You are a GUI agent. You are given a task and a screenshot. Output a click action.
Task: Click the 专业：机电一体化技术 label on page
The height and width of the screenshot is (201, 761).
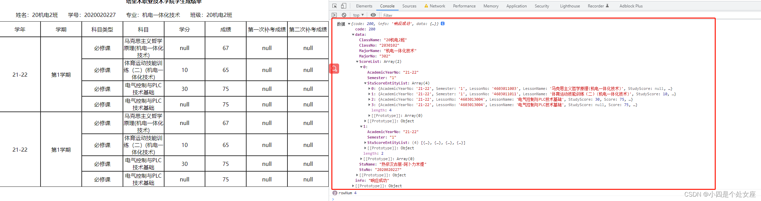pos(153,15)
